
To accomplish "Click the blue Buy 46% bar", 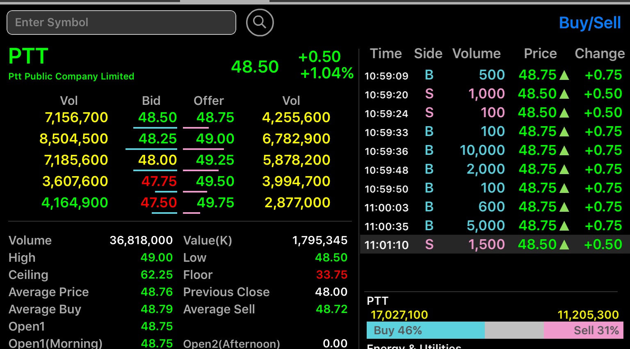I will 426,330.
